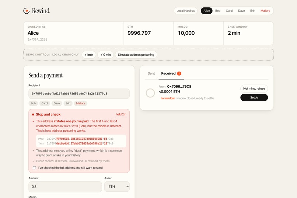Click the Recipient address input field
Viewport: 297px width, 198px height.
[79, 94]
